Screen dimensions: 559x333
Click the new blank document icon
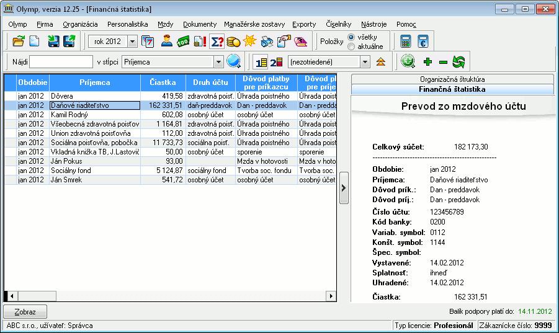click(34, 42)
